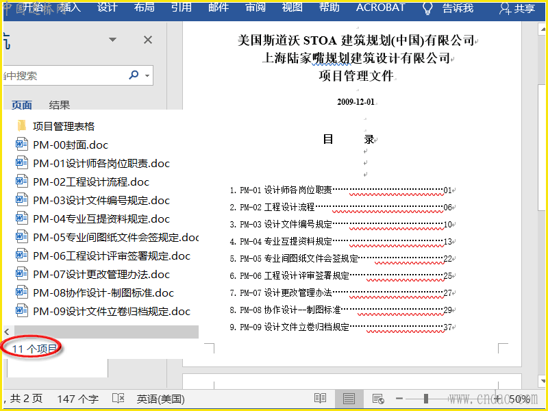The image size is (548, 411).
Task: Switch to the 结果 navigation tab
Action: point(60,105)
